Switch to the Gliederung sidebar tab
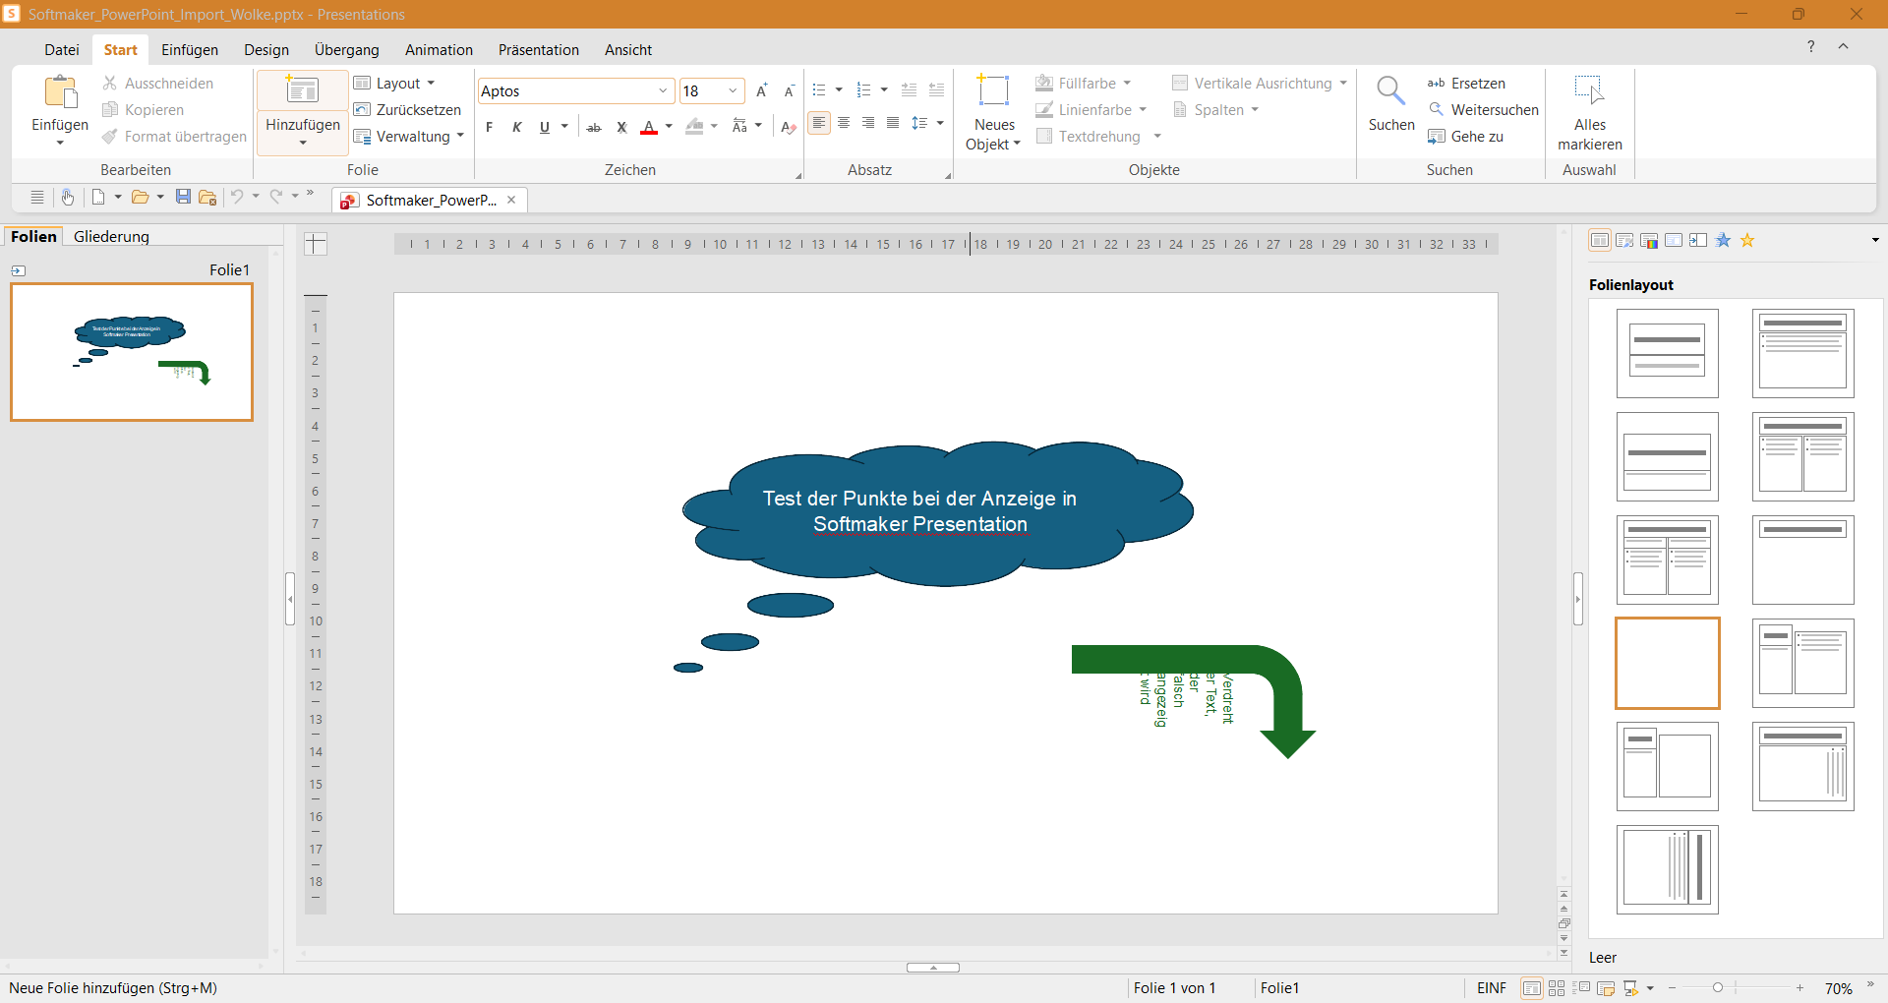This screenshot has width=1888, height=1003. (x=111, y=237)
